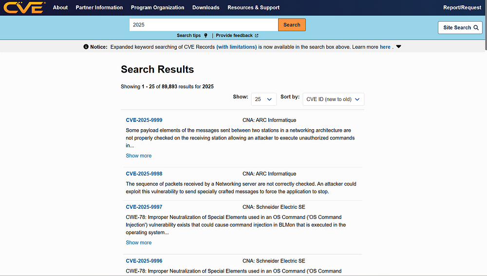Screen dimensions: 487x276
Task: Click the CVE-2025-9998 description text
Action: 241,188
